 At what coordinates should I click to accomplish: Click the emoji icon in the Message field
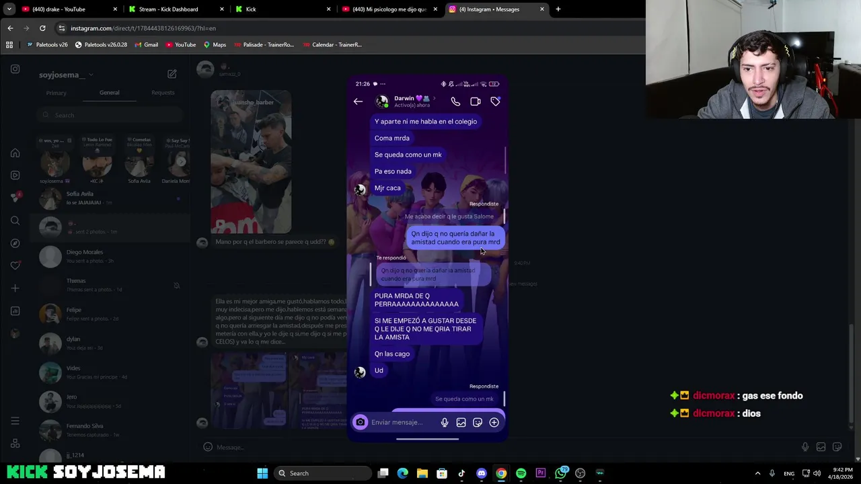coord(208,447)
